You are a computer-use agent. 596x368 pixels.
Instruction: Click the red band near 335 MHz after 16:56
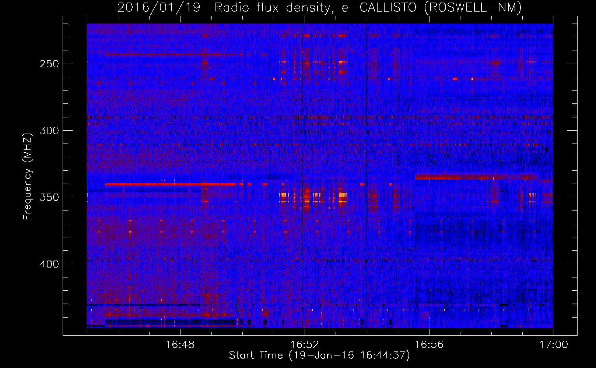[x=477, y=177]
